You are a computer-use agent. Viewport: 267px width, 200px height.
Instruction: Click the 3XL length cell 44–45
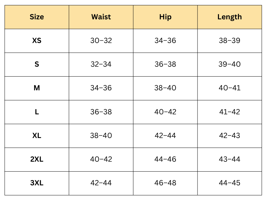pyautogui.click(x=229, y=183)
